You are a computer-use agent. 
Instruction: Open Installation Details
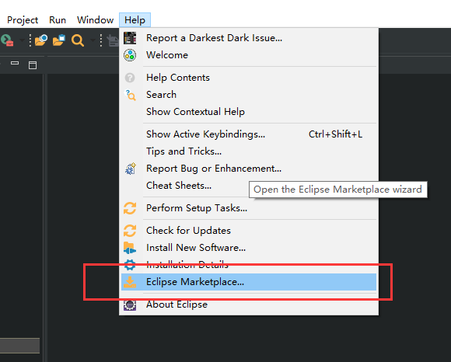(249, 265)
